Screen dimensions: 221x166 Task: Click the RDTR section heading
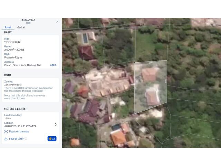pyautogui.click(x=8, y=75)
